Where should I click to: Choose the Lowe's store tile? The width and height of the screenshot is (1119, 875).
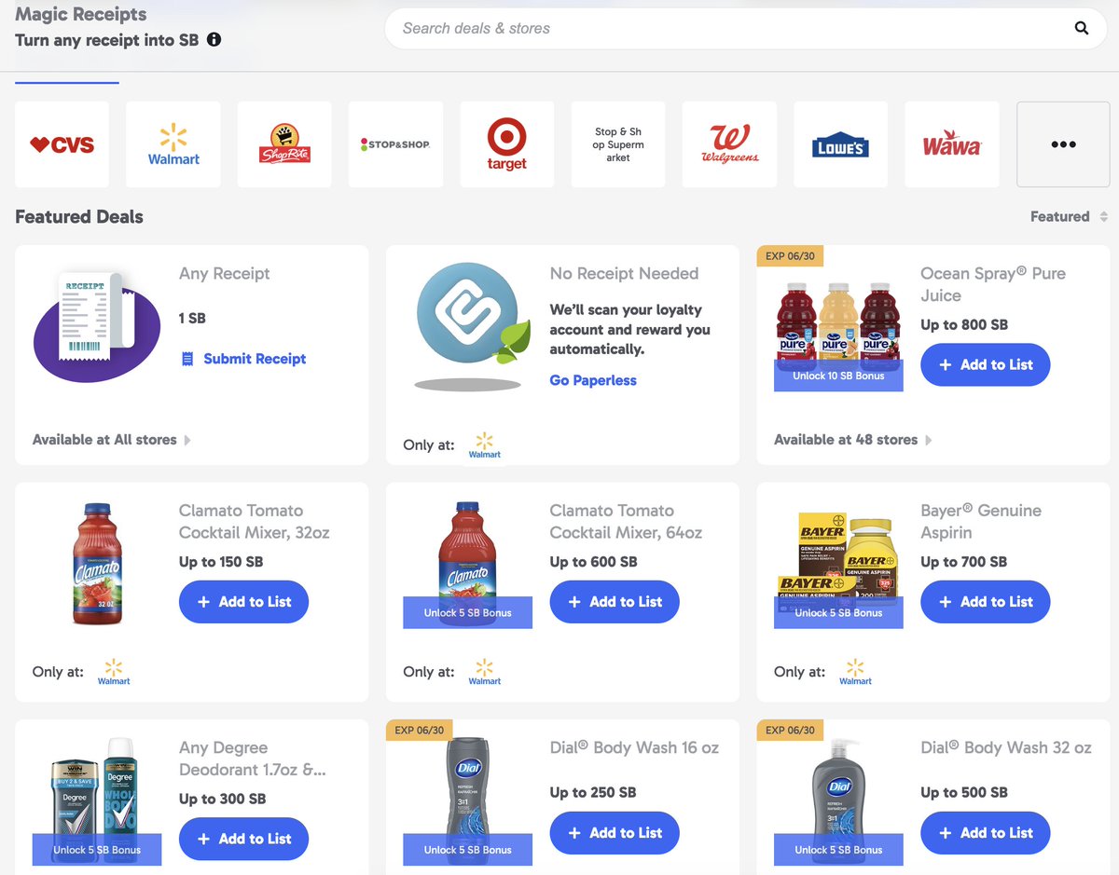pyautogui.click(x=841, y=144)
